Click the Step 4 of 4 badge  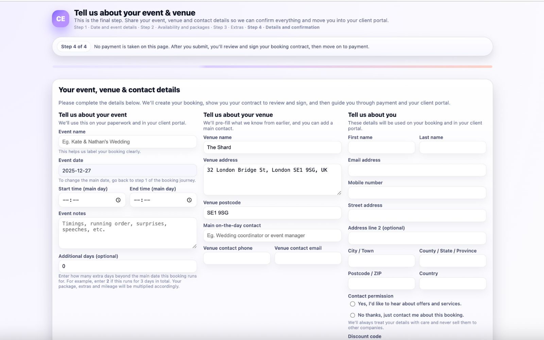(74, 46)
